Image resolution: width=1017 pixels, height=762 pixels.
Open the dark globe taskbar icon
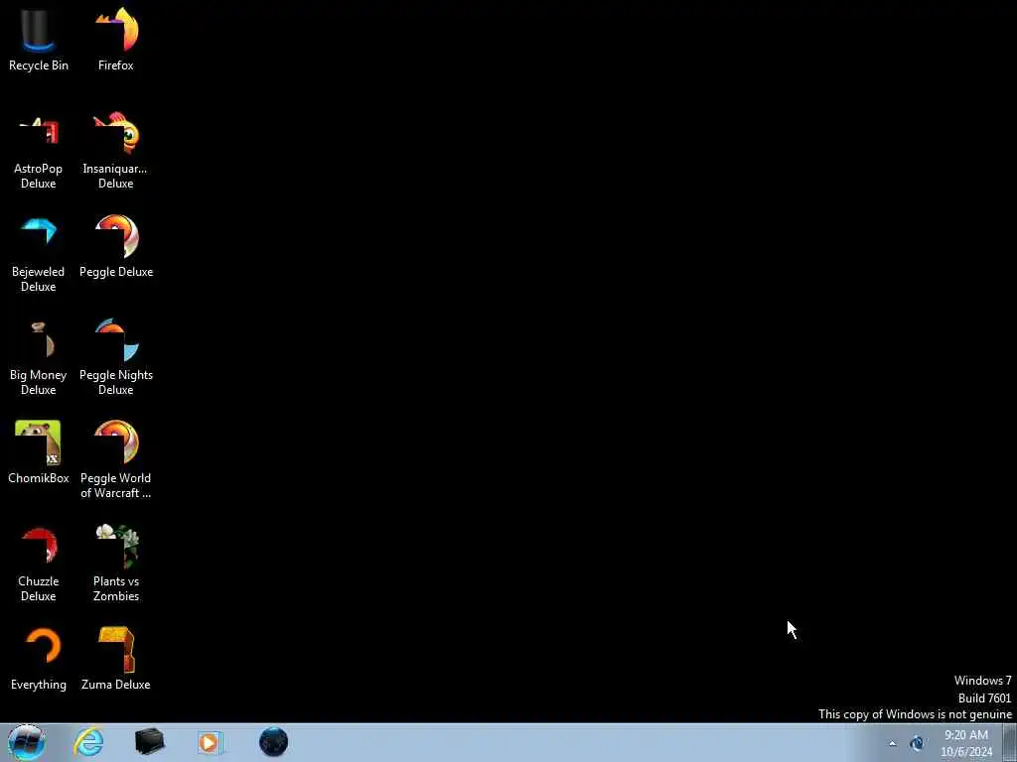(273, 742)
